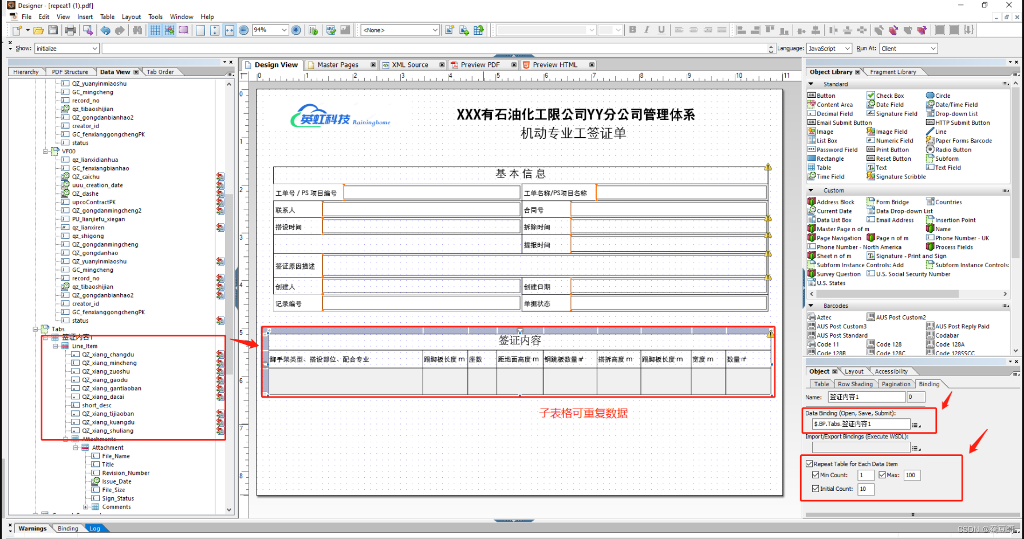Click the zoom out minus icon

pos(244,30)
